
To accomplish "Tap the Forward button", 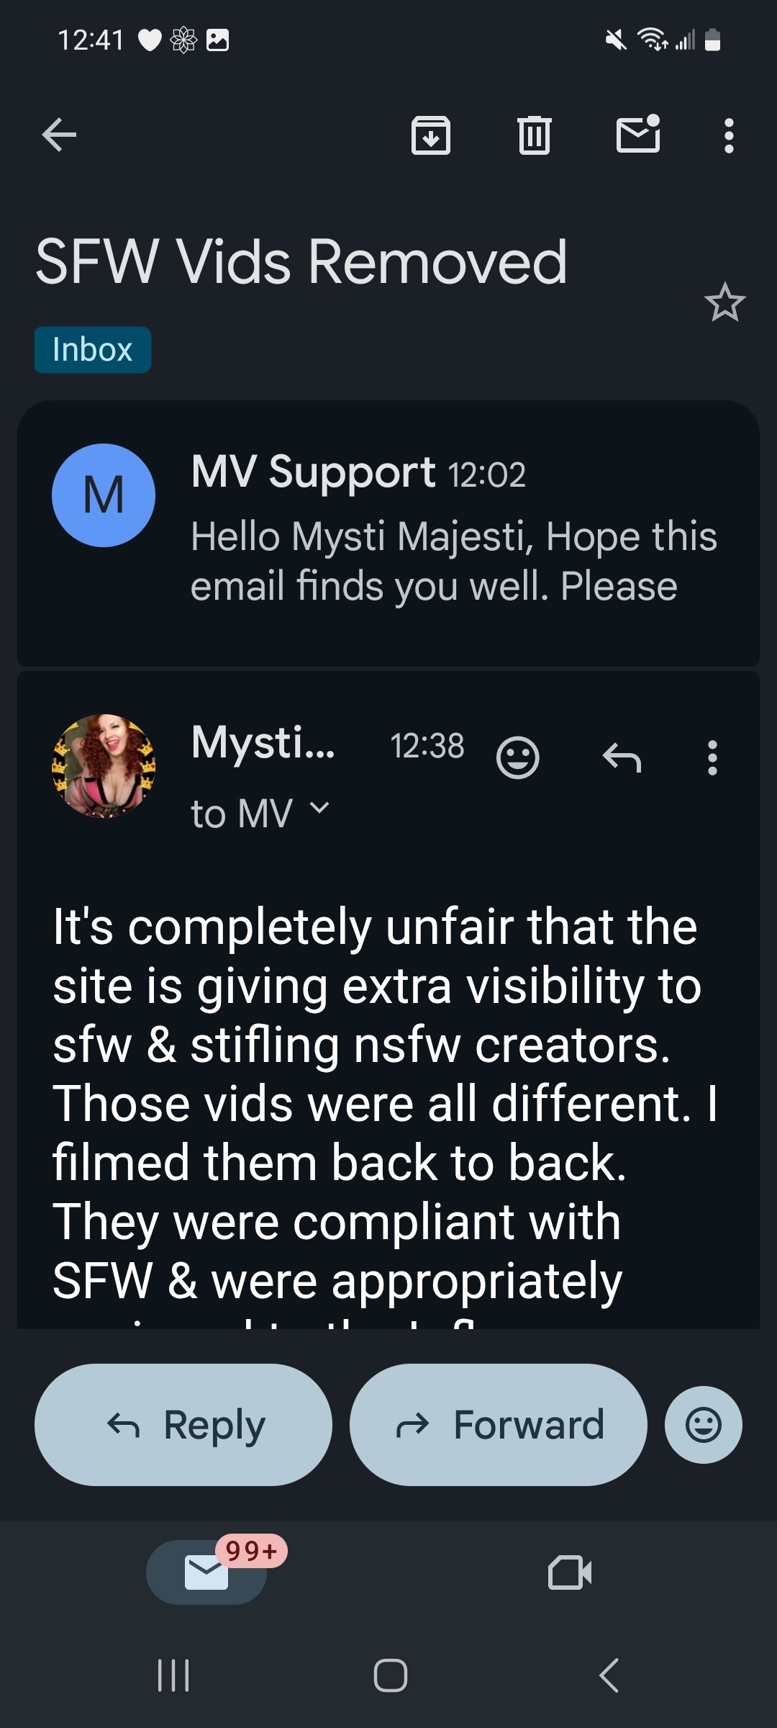I will point(499,1425).
